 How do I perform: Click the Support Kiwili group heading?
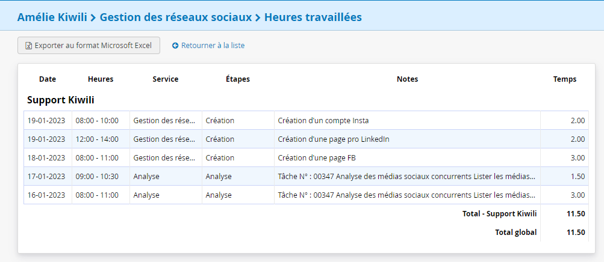(x=61, y=100)
